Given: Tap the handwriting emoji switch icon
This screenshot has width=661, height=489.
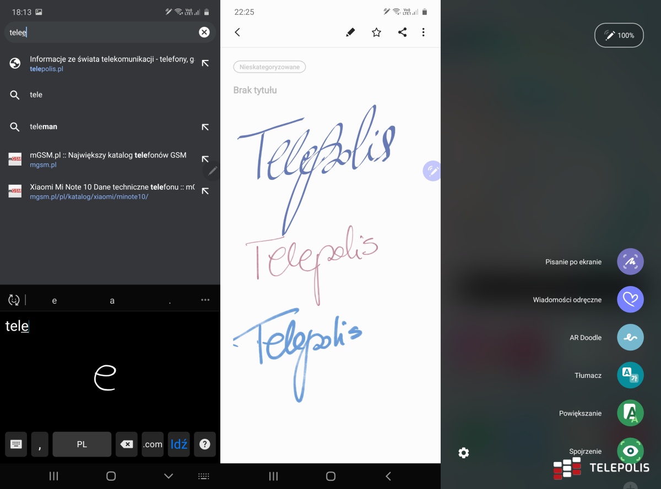Looking at the screenshot, I should pyautogui.click(x=14, y=300).
